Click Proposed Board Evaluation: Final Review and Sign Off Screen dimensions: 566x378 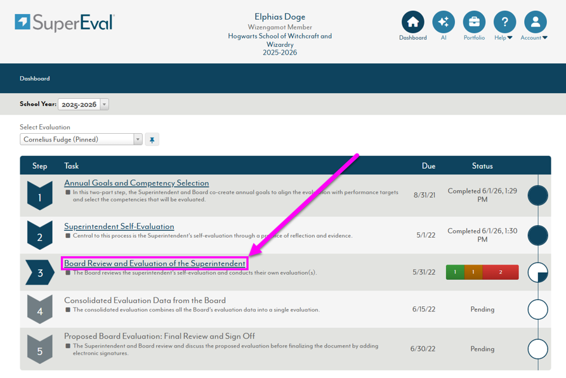pos(159,336)
